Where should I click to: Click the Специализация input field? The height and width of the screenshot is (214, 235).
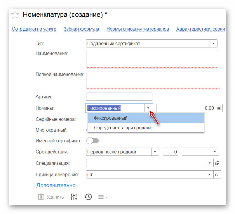pyautogui.click(x=146, y=163)
